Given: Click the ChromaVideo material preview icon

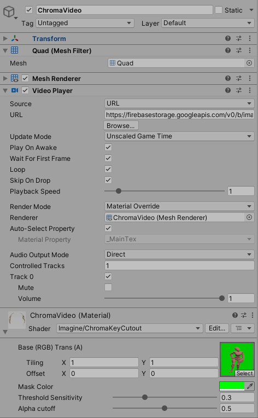Looking at the screenshot, I should point(17,320).
